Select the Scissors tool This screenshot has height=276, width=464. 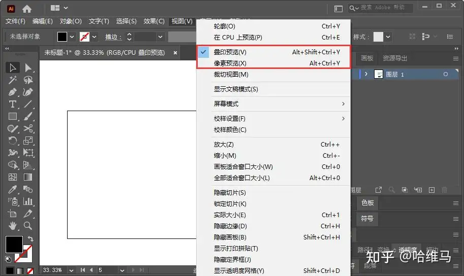tap(28, 128)
